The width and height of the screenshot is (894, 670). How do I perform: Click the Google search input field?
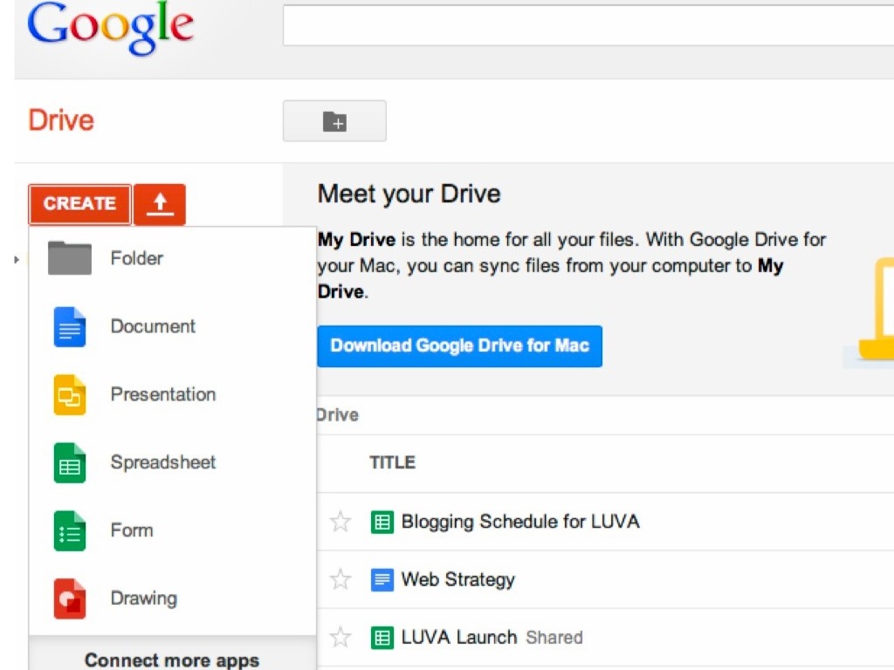[x=587, y=26]
